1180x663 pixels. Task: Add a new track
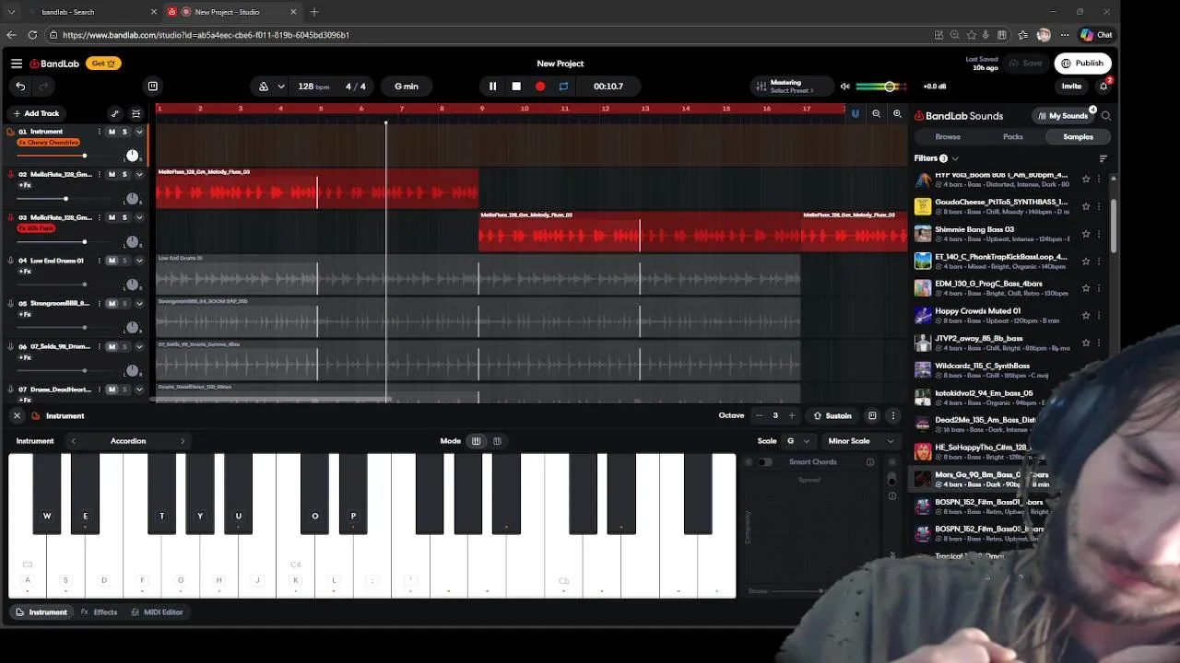[36, 113]
